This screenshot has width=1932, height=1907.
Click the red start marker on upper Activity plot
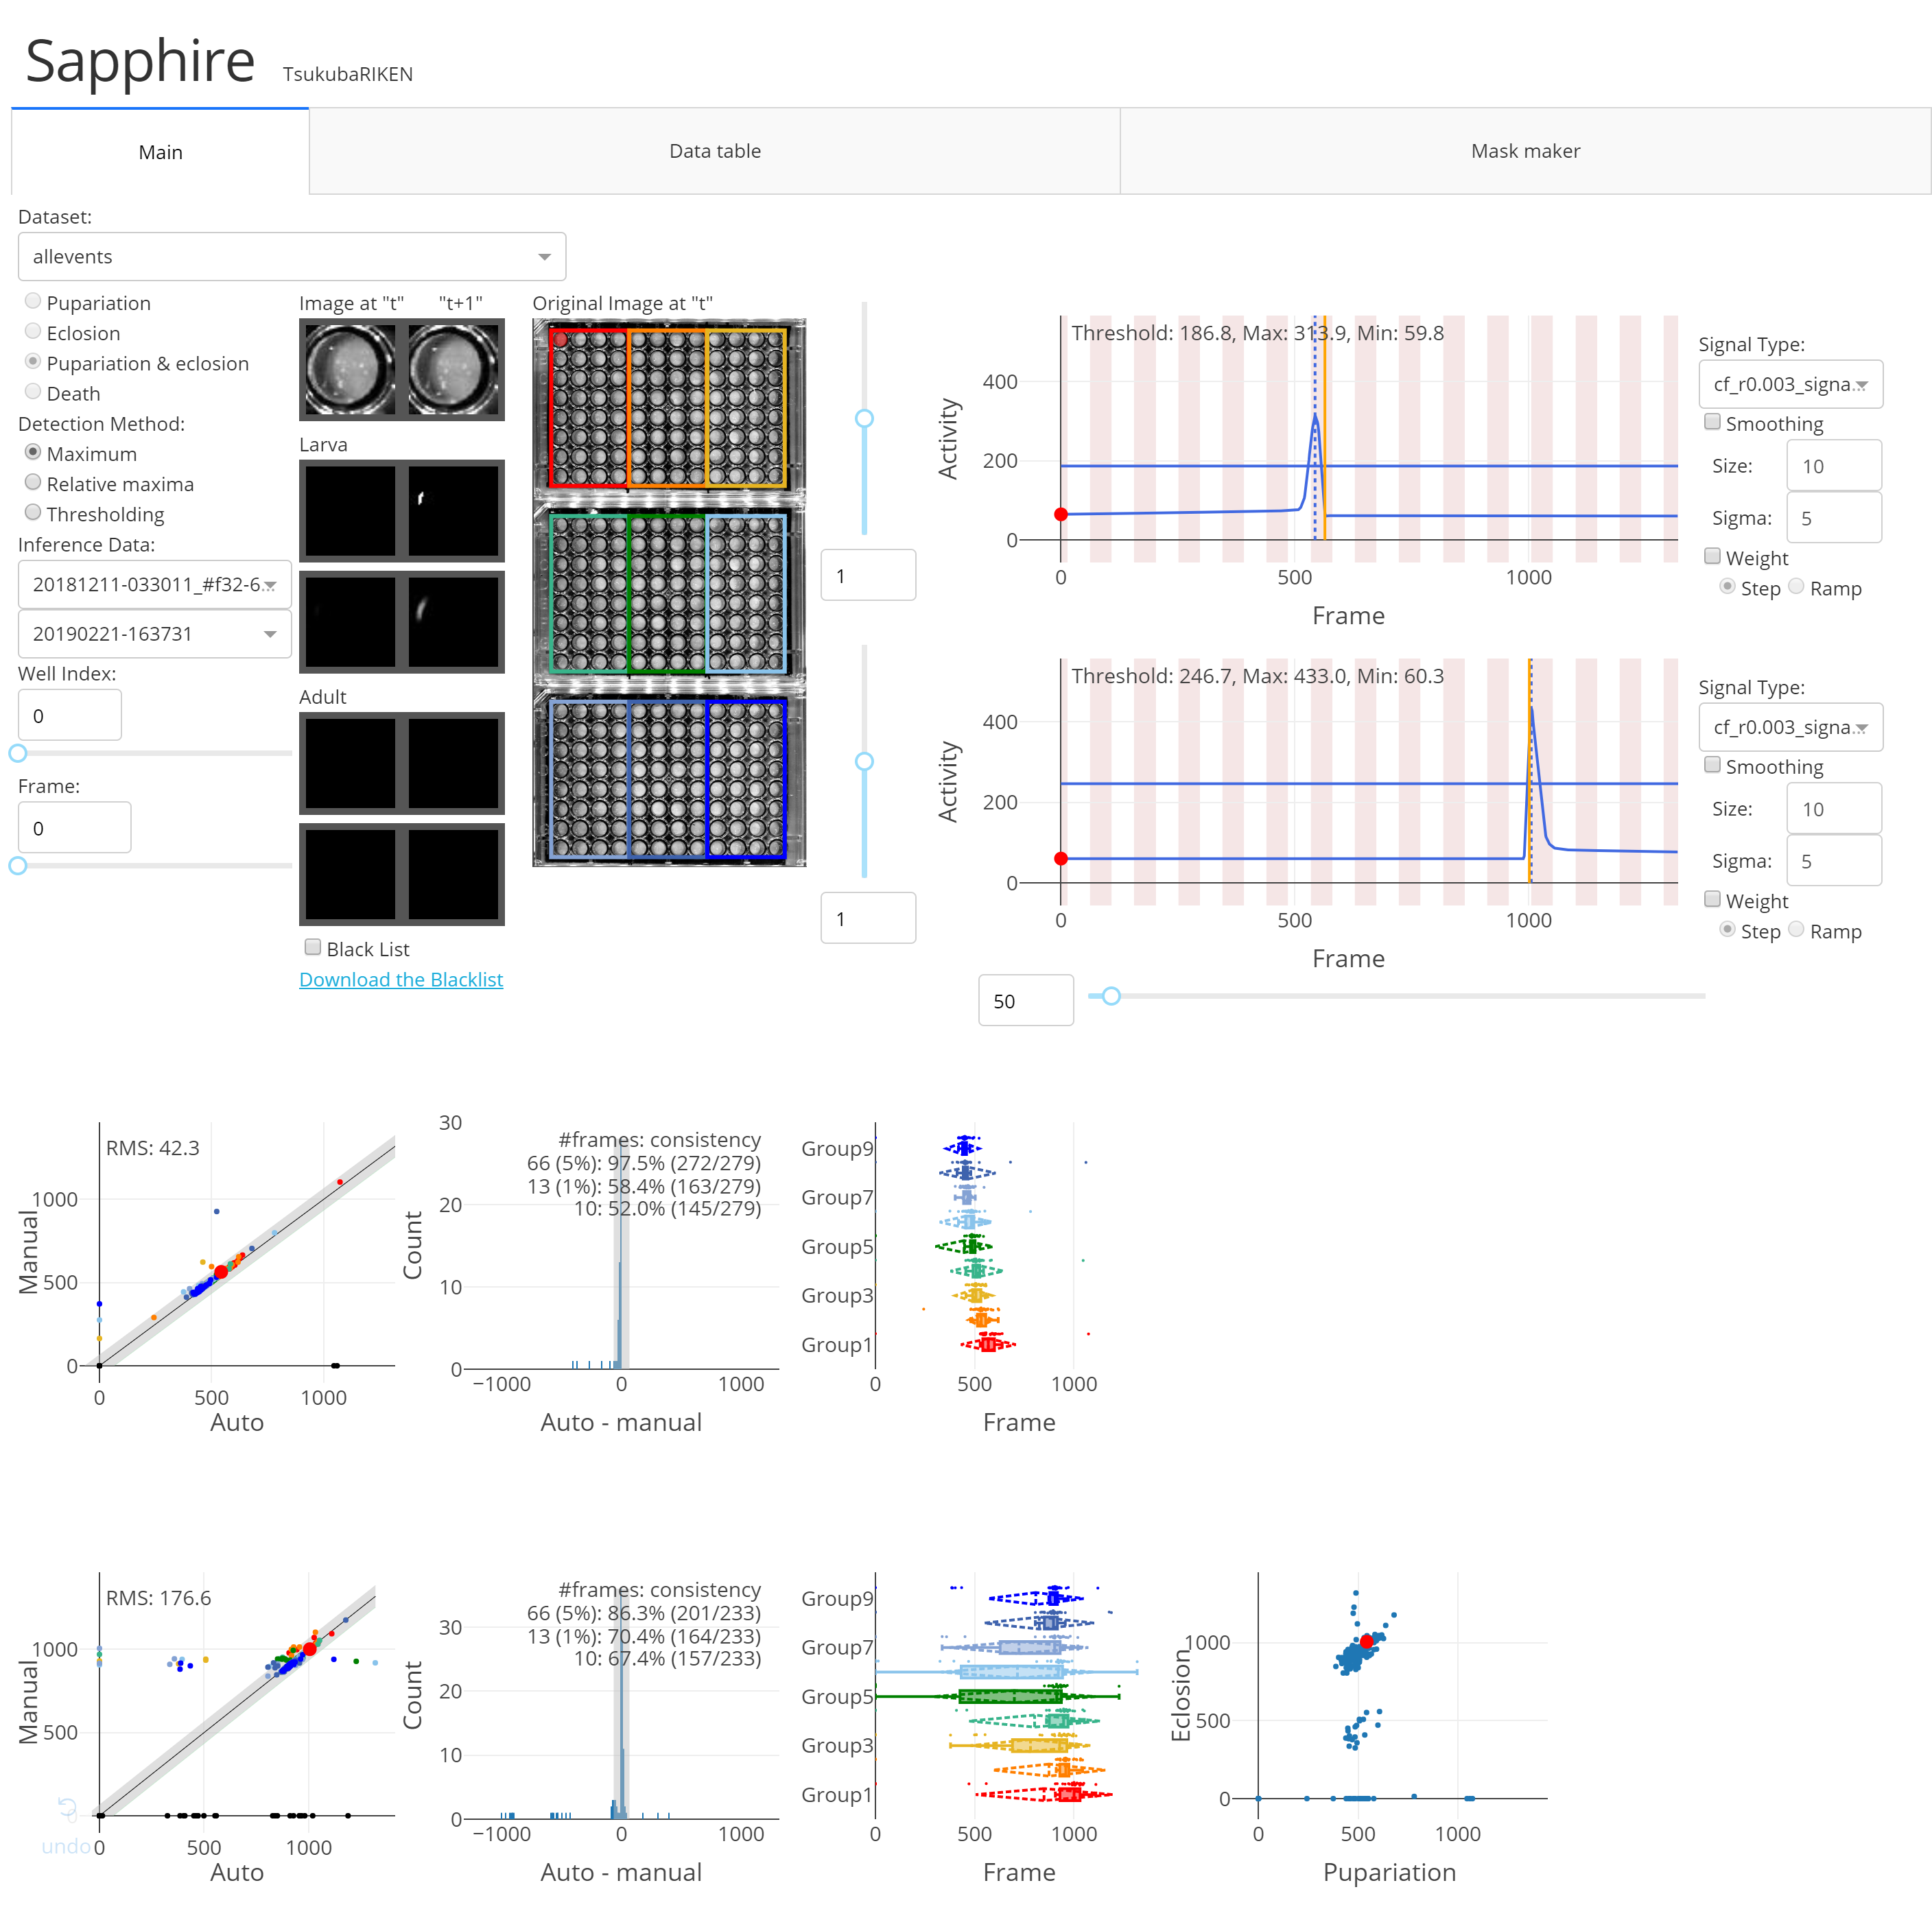point(1061,514)
